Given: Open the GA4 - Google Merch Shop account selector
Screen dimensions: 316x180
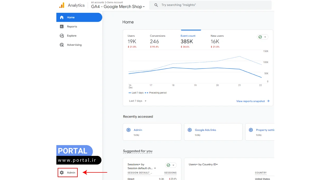Looking at the screenshot, I should (x=118, y=7).
